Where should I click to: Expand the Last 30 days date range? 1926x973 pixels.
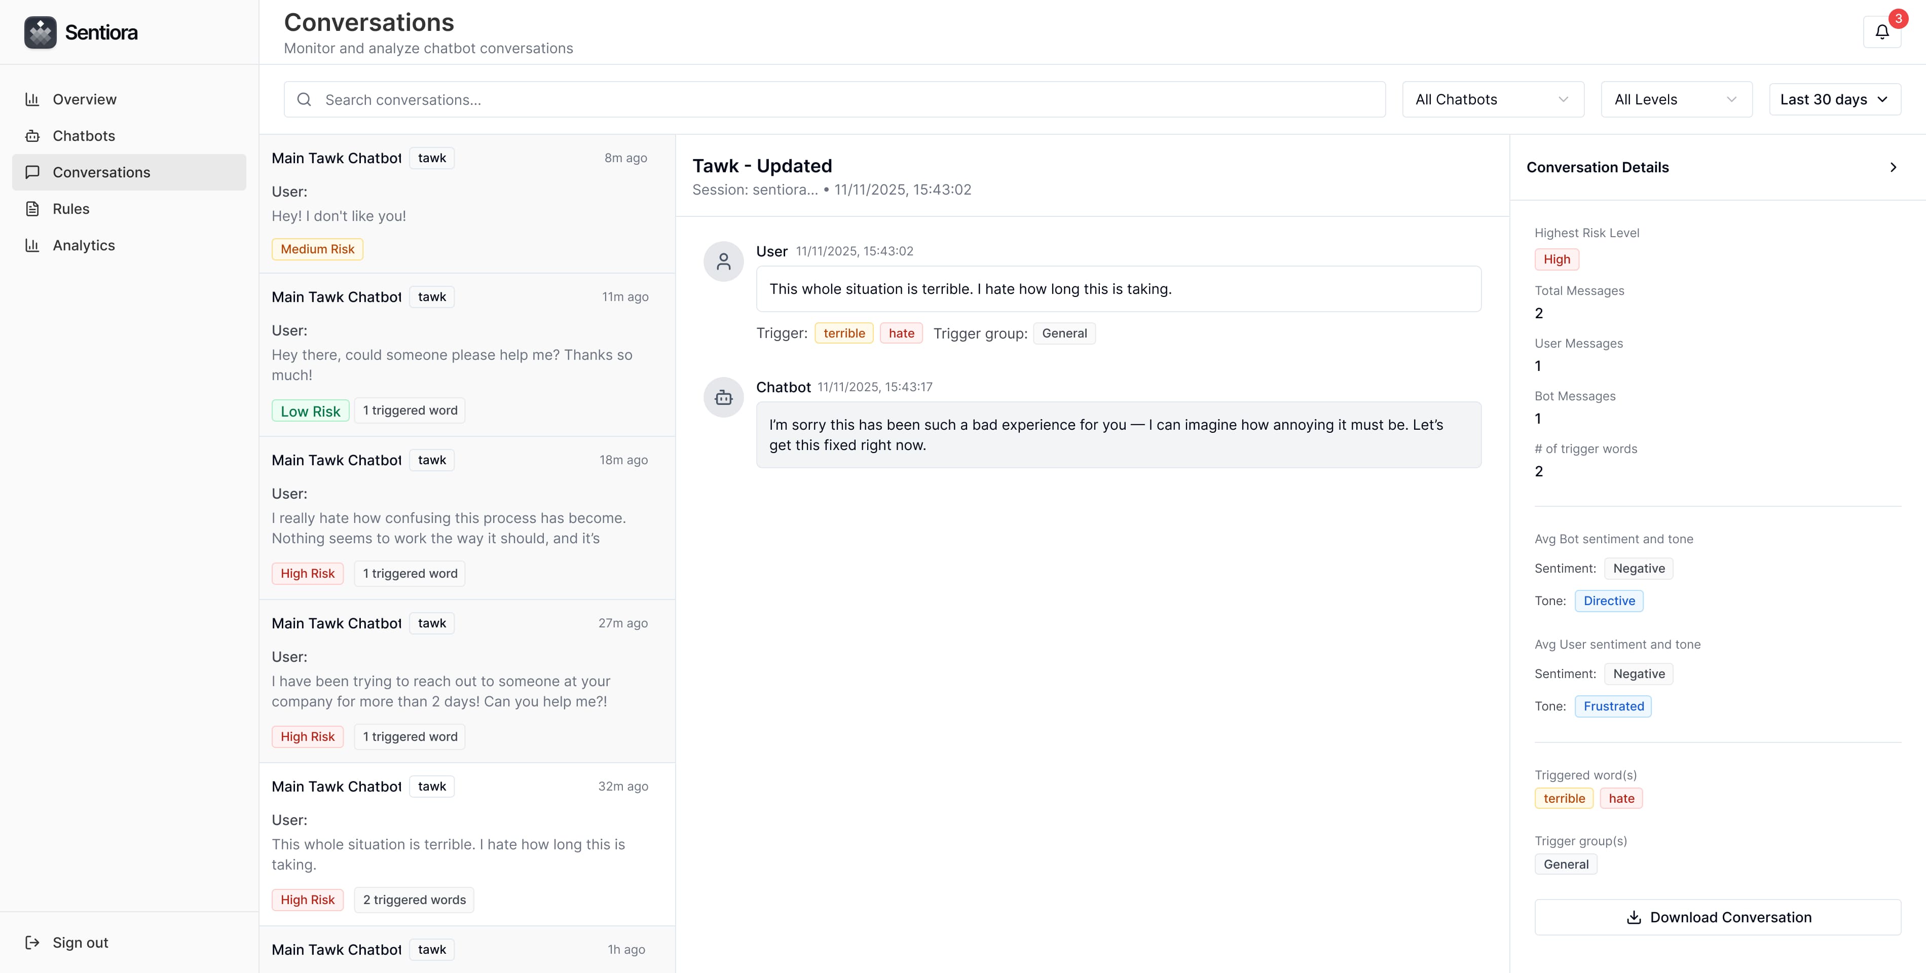point(1834,99)
